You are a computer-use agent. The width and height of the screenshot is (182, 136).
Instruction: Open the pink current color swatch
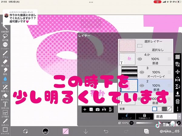(66, 131)
